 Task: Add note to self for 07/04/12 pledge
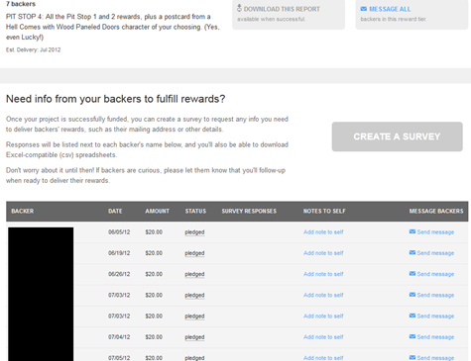(323, 337)
